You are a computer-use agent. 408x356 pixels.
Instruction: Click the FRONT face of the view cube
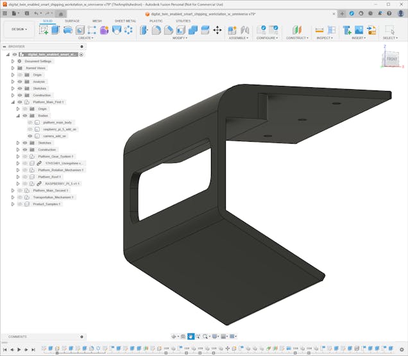(391, 59)
